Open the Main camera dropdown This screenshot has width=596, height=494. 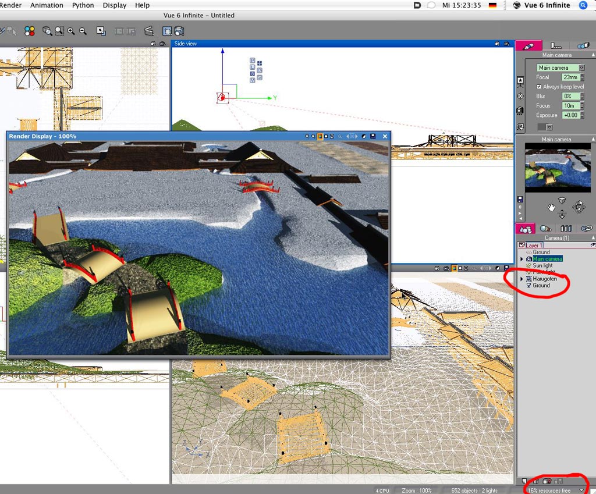tap(581, 68)
